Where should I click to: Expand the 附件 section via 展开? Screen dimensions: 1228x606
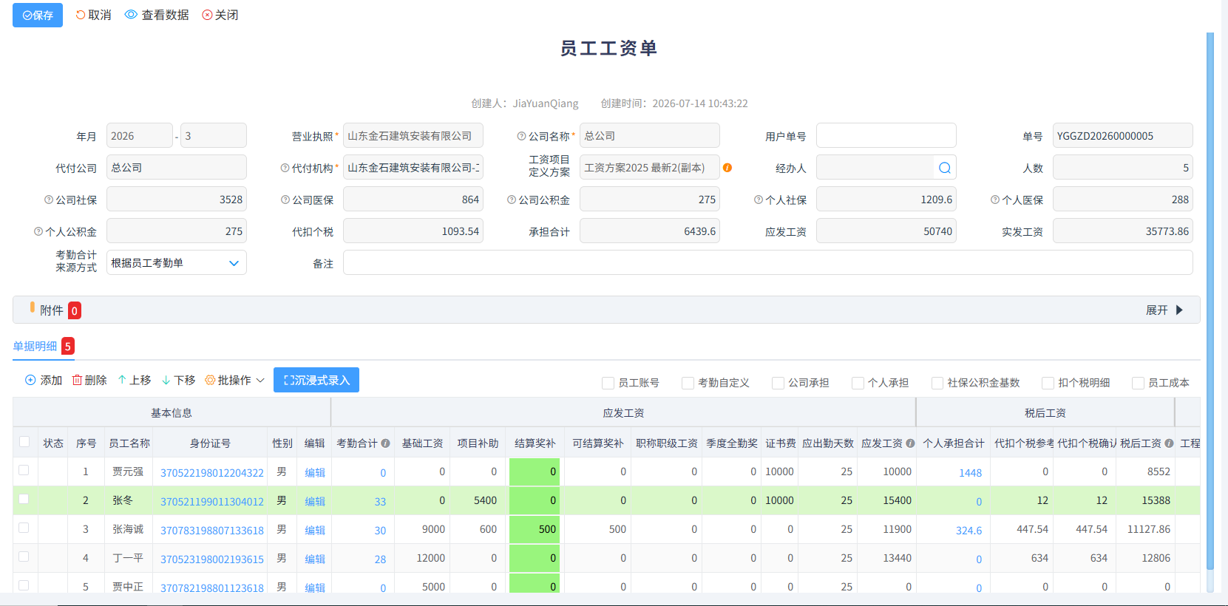pyautogui.click(x=1164, y=310)
